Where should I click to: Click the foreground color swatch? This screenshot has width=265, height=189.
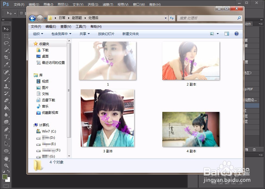click(5, 177)
